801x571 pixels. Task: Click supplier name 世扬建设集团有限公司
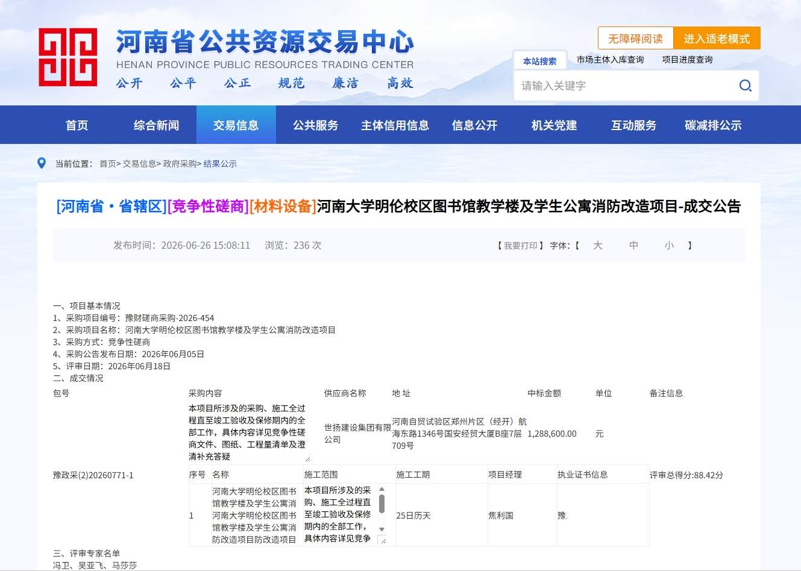357,434
